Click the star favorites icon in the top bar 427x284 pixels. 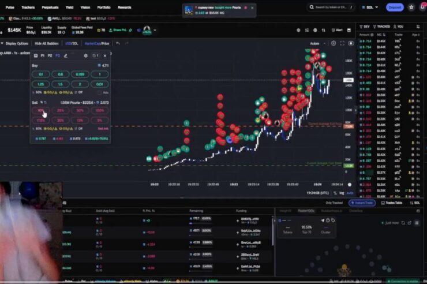point(411,8)
